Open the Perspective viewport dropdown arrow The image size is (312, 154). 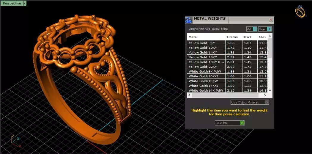point(25,3)
